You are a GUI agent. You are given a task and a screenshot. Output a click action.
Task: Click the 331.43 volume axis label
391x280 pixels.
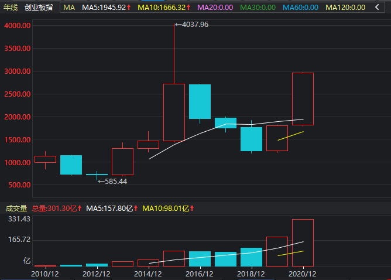pos(19,219)
